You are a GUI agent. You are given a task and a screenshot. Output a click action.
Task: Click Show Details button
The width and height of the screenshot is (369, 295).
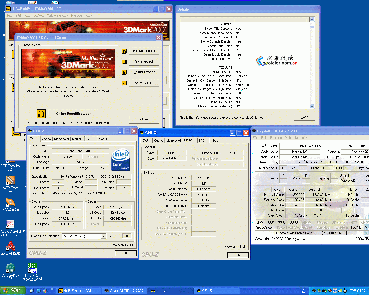click(x=144, y=83)
